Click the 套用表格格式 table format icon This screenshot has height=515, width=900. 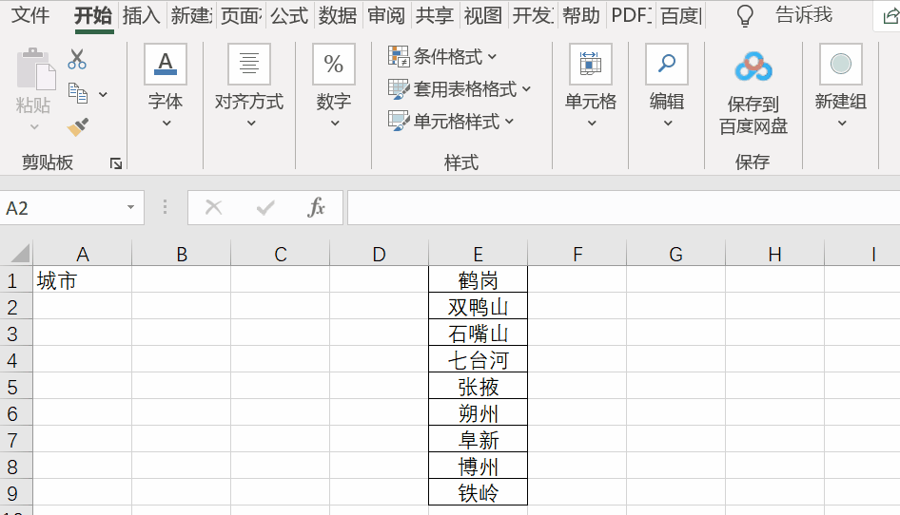pyautogui.click(x=399, y=89)
